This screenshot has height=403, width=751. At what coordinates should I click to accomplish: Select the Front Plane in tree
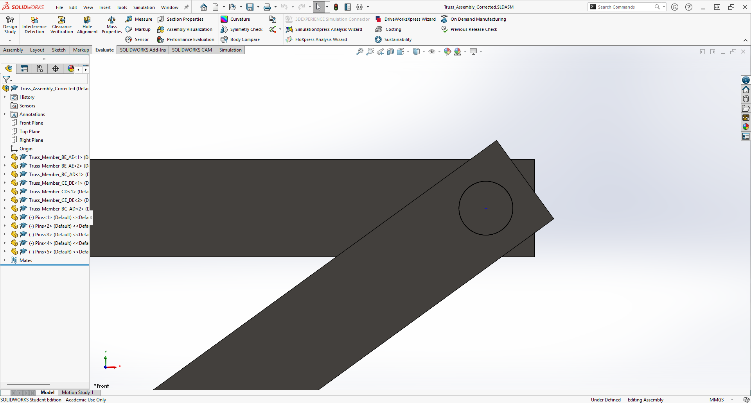point(31,123)
